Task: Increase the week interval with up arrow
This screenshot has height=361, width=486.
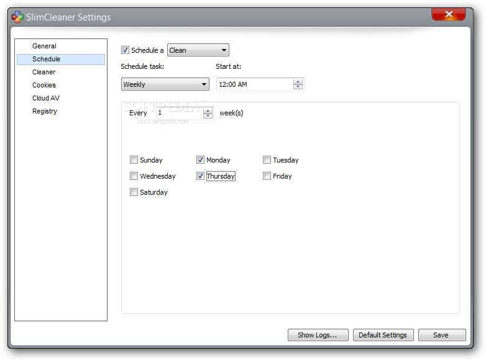Action: coord(208,110)
